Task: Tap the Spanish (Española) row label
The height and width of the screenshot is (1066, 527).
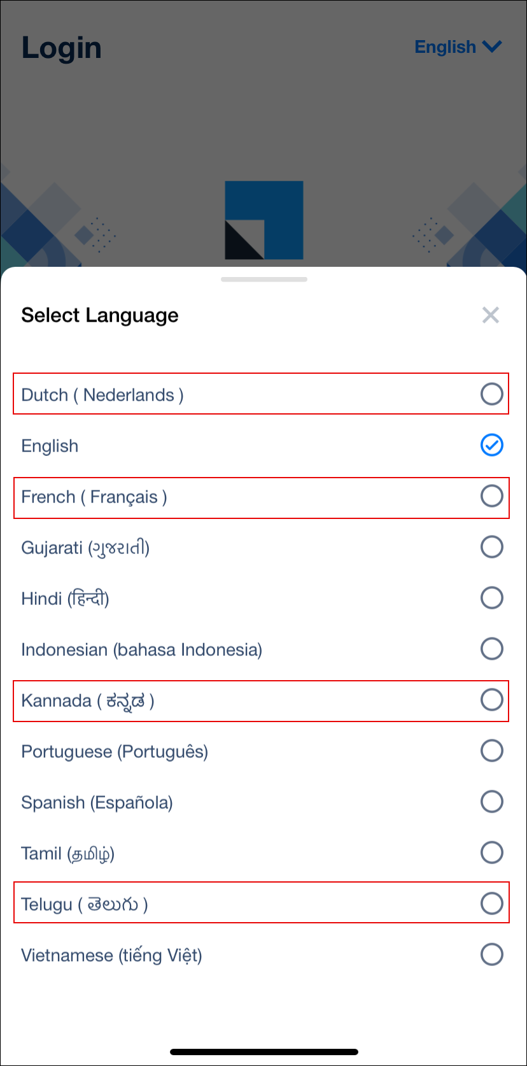Action: [97, 802]
